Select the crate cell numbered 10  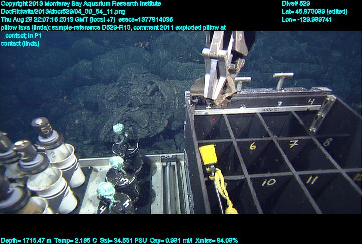tap(269, 181)
